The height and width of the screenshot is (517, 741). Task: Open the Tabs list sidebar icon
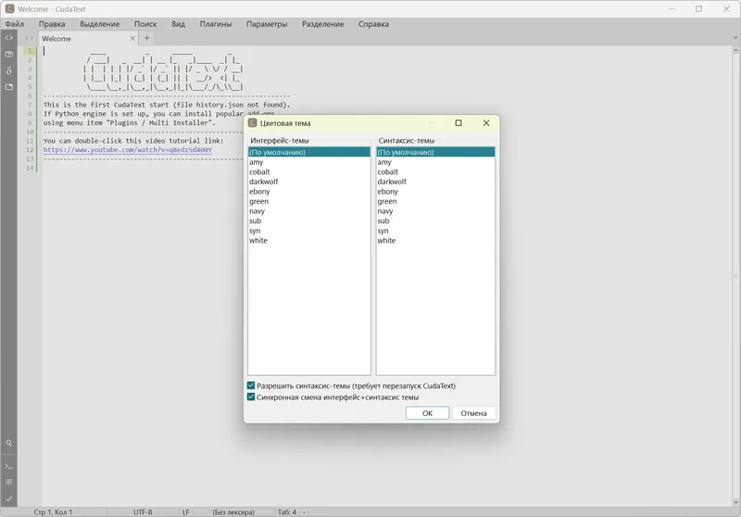pos(9,87)
